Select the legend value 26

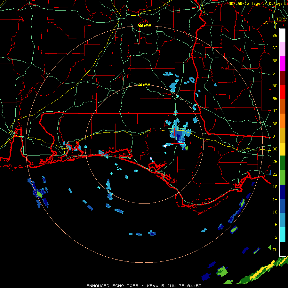tap(275, 162)
